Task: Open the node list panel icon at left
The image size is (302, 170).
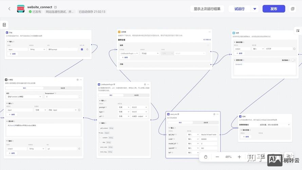Action: tap(4, 25)
